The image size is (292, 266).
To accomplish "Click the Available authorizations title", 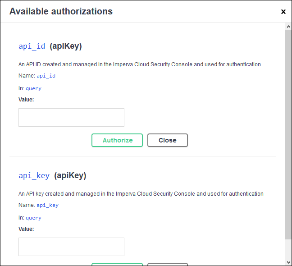I will click(61, 11).
